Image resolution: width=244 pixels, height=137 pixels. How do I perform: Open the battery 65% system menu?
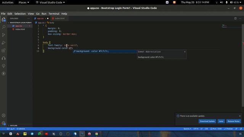[236, 2]
